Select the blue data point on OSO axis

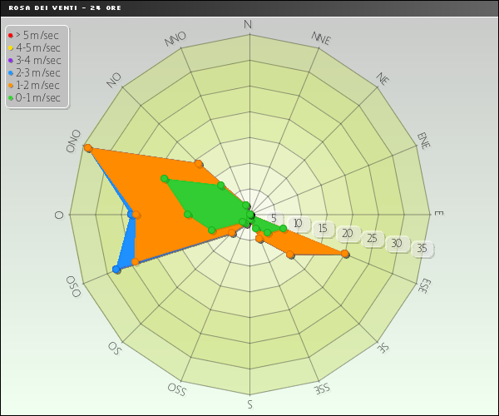[116, 270]
